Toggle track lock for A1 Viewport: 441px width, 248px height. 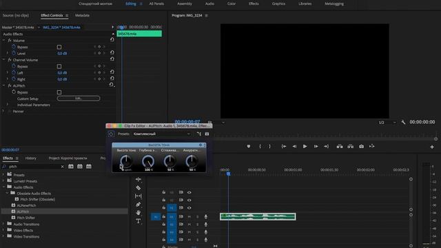(164, 216)
